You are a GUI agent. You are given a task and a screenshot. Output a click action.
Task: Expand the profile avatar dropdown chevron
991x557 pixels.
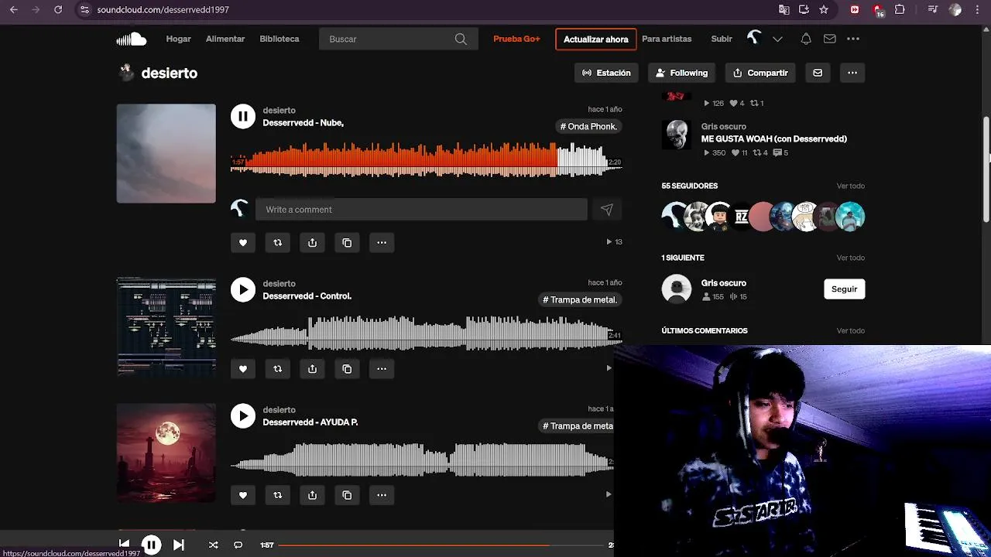tap(777, 39)
